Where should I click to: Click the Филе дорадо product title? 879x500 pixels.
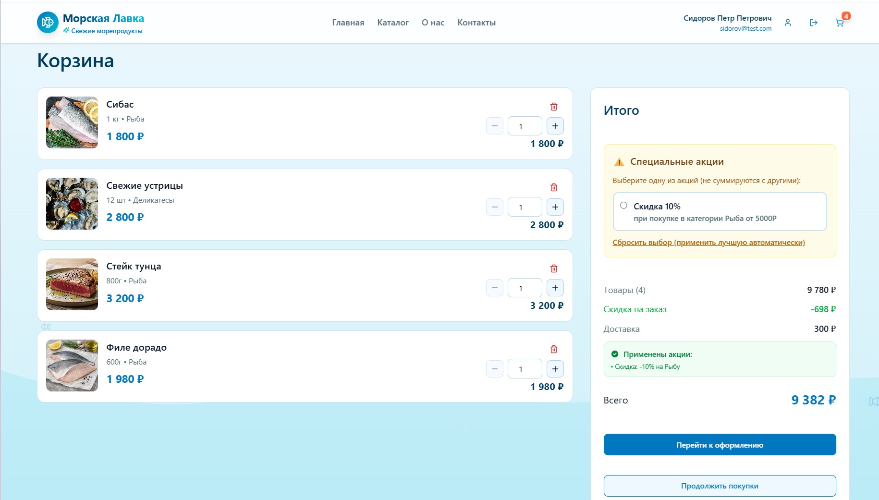[136, 348]
